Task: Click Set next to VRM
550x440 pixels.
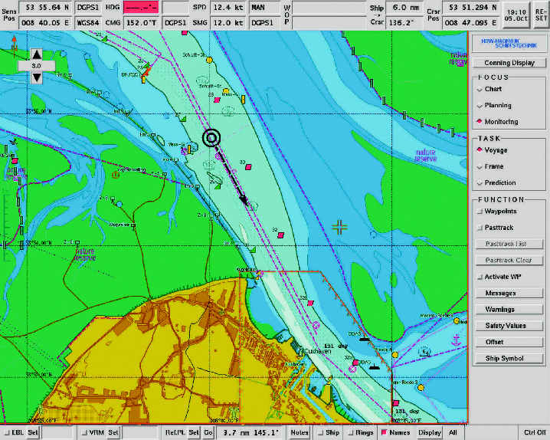Action: point(113,432)
